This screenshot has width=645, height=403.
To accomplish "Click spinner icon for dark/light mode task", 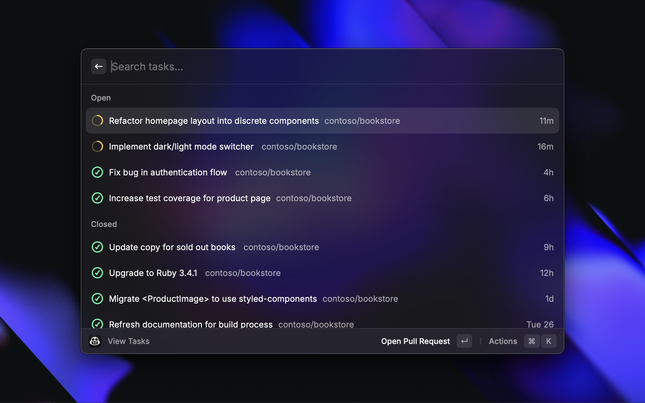I will pyautogui.click(x=97, y=146).
